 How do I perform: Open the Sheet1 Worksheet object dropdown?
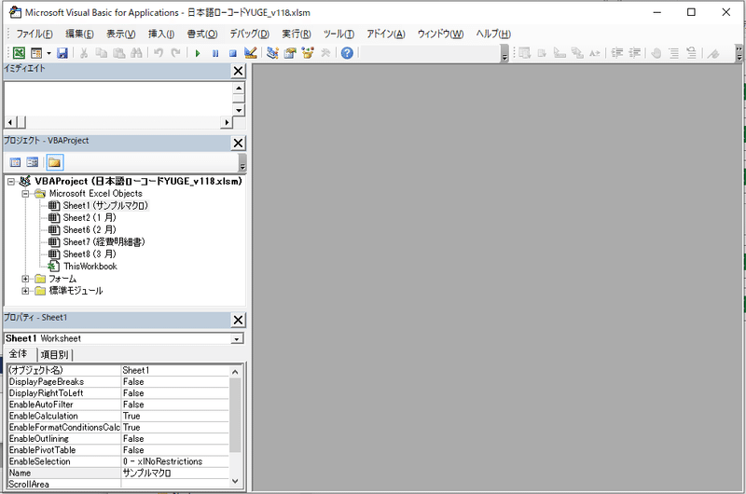pyautogui.click(x=237, y=339)
